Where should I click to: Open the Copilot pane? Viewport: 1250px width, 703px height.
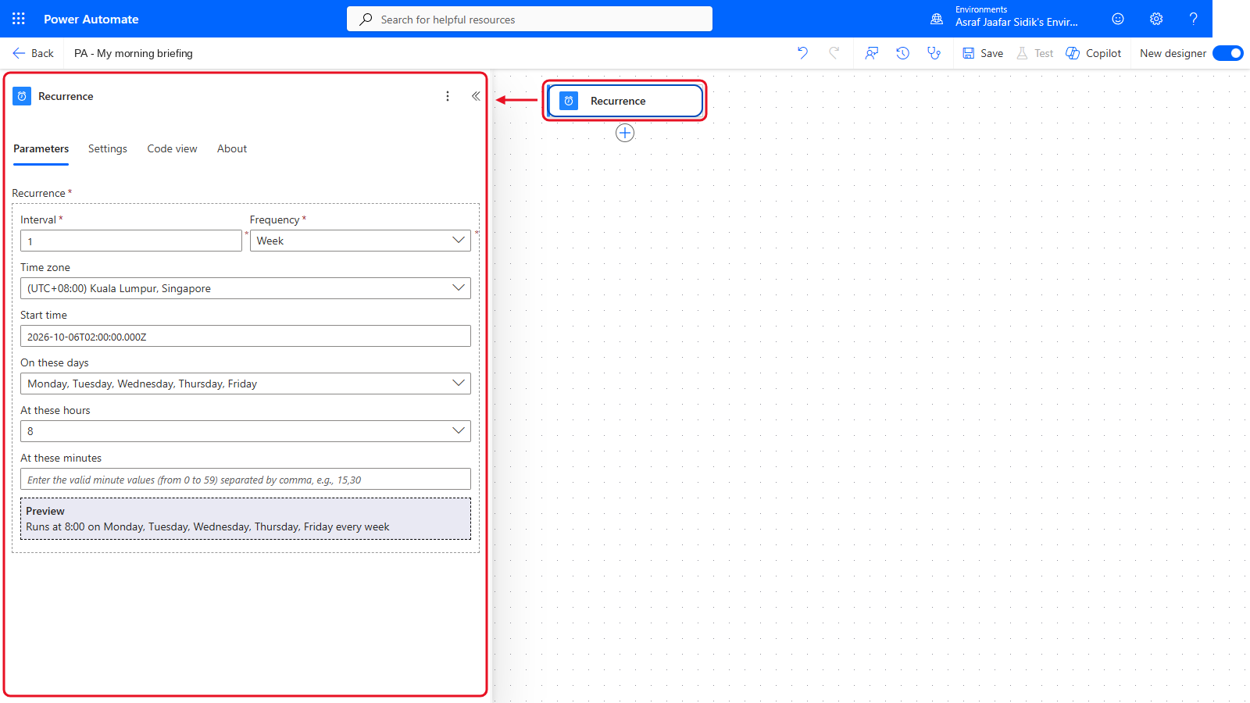[1094, 53]
